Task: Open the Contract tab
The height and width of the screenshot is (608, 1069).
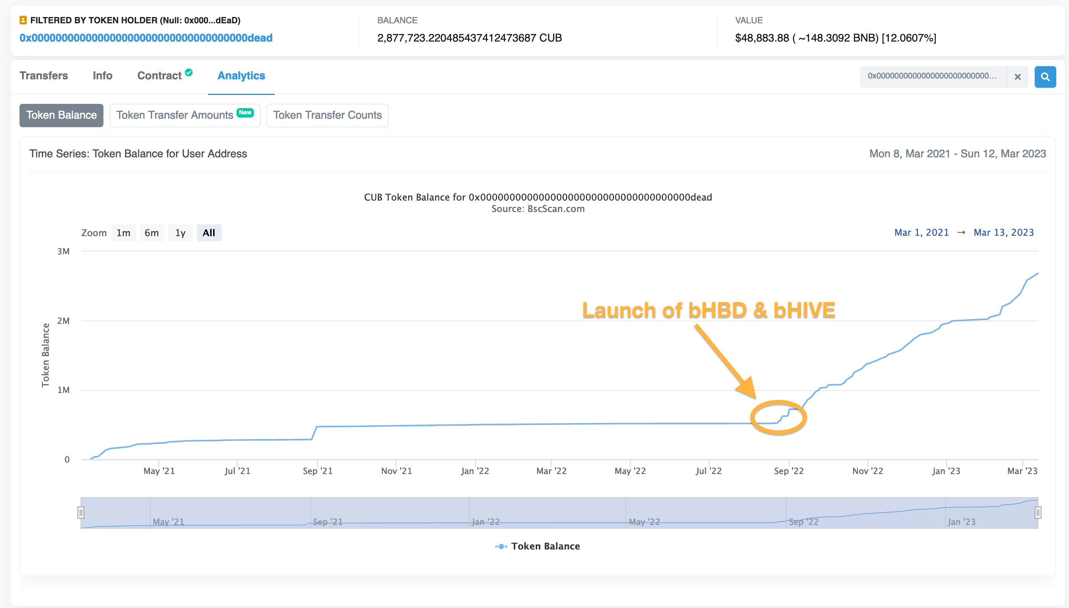Action: tap(159, 75)
